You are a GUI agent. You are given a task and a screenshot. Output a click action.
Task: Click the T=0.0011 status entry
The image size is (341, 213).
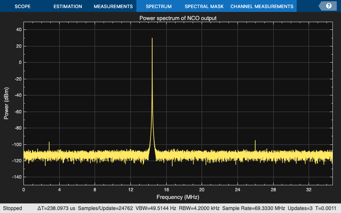coord(326,208)
